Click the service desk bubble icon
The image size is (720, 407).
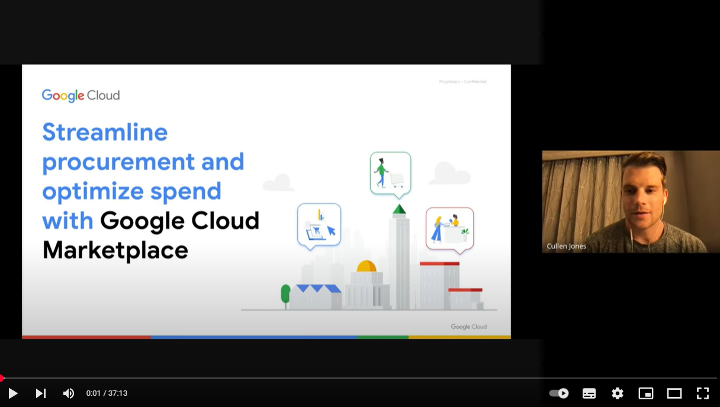point(449,229)
